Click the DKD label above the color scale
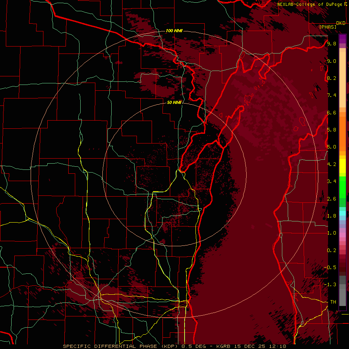This screenshot has height=349, width=349. (x=341, y=23)
